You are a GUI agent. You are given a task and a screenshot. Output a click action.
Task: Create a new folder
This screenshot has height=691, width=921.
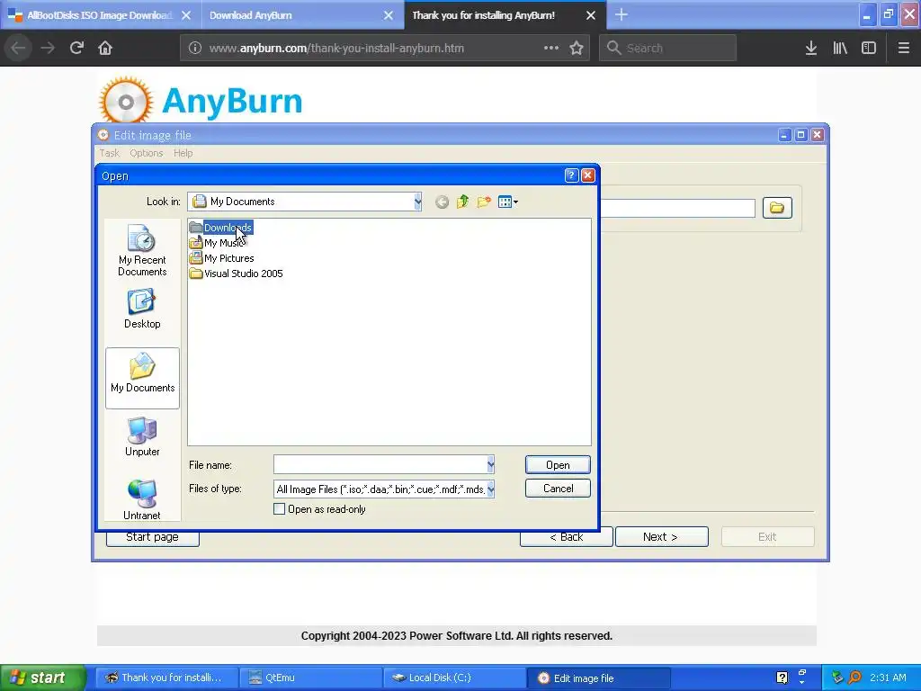click(x=484, y=202)
